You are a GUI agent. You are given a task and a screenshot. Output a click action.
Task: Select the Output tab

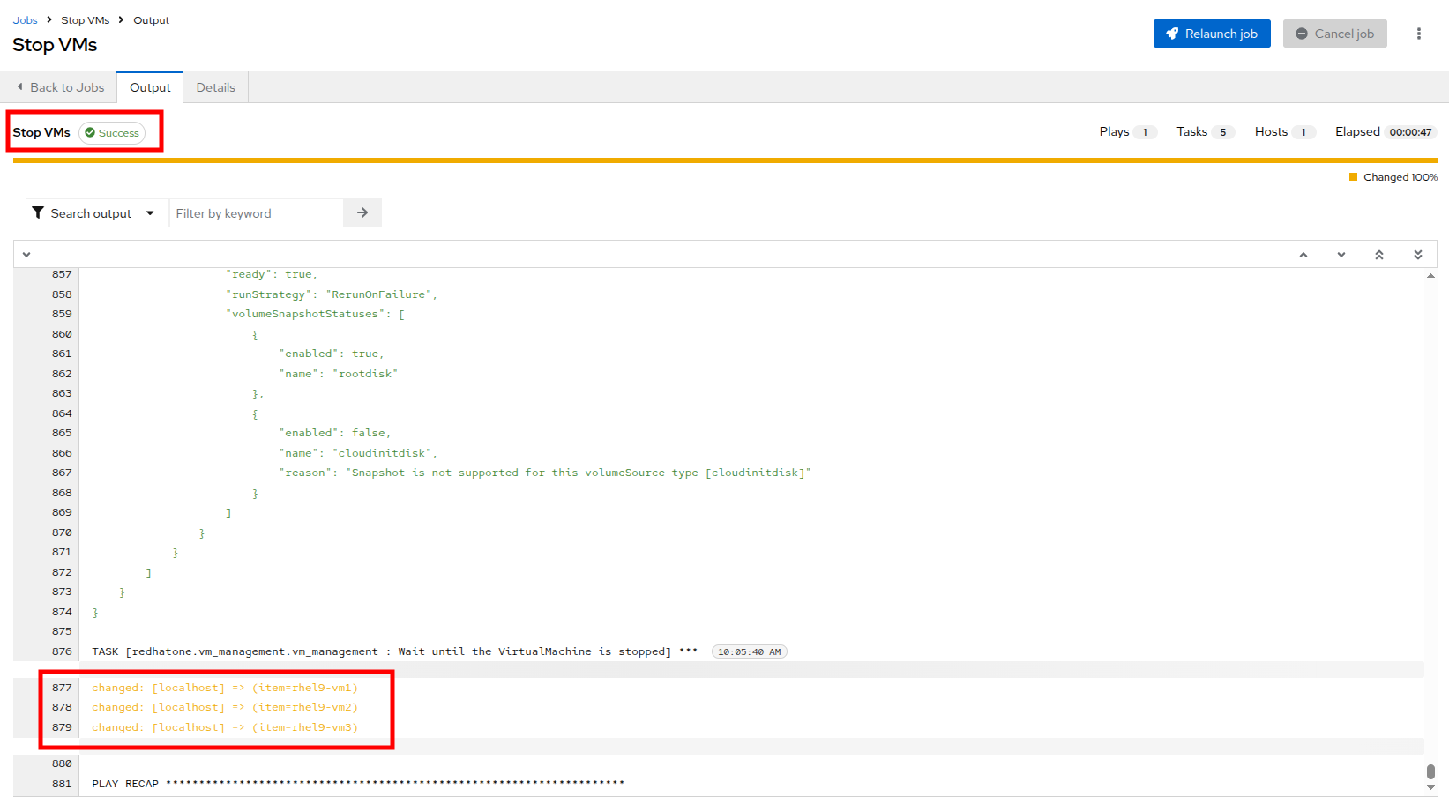tap(150, 87)
